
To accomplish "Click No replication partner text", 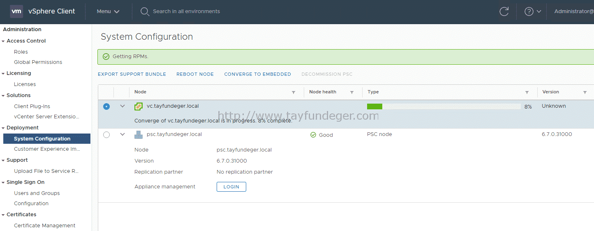I will click(x=245, y=172).
